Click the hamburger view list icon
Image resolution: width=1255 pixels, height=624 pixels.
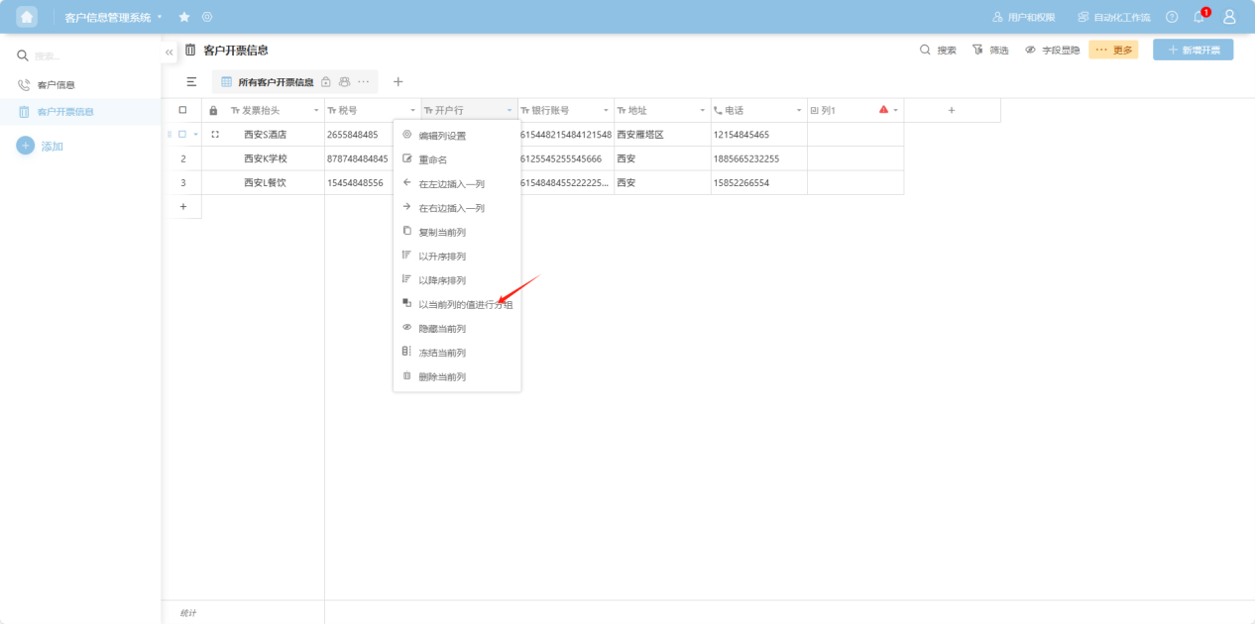click(x=191, y=82)
